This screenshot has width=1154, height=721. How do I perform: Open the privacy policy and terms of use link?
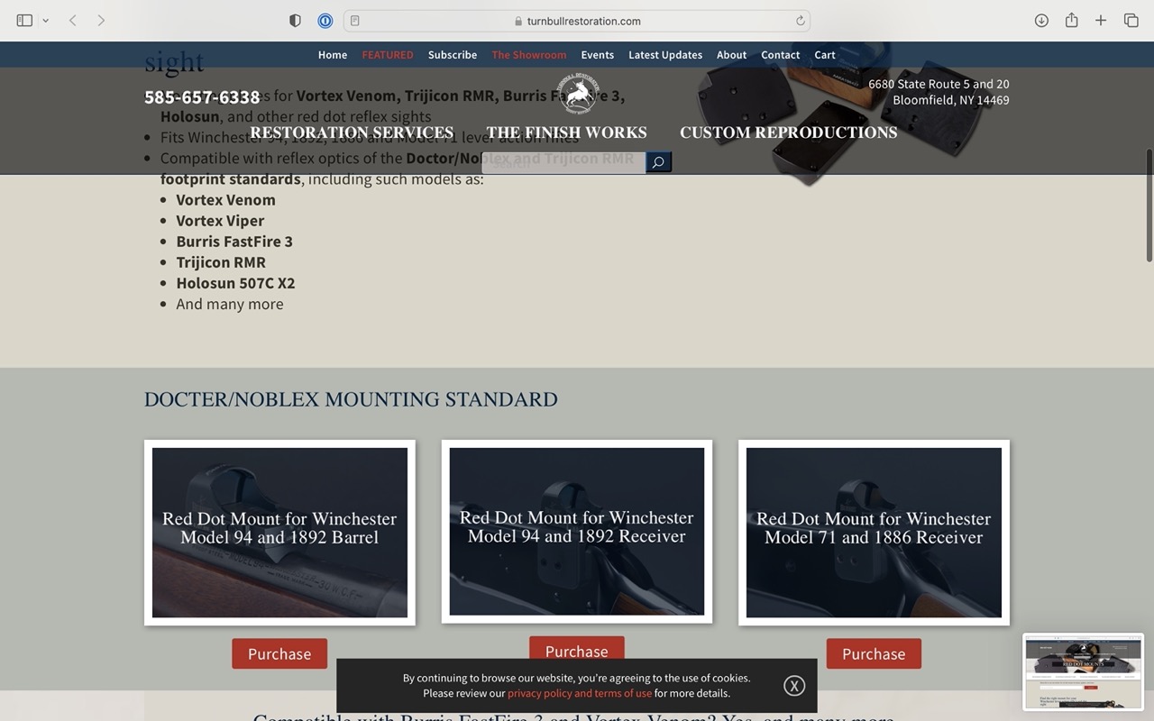coord(580,693)
